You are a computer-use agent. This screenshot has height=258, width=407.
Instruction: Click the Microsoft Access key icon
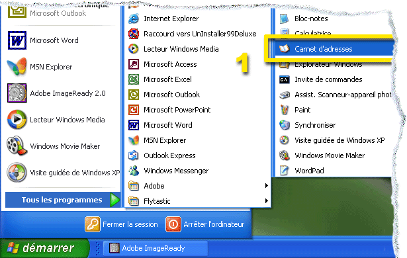click(134, 64)
